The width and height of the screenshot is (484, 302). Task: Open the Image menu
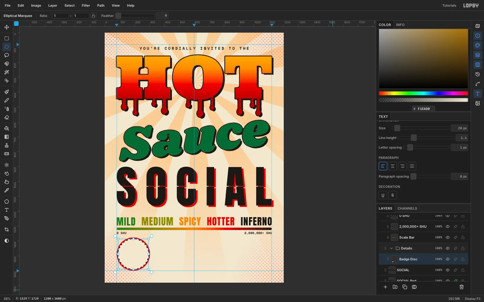(x=36, y=5)
